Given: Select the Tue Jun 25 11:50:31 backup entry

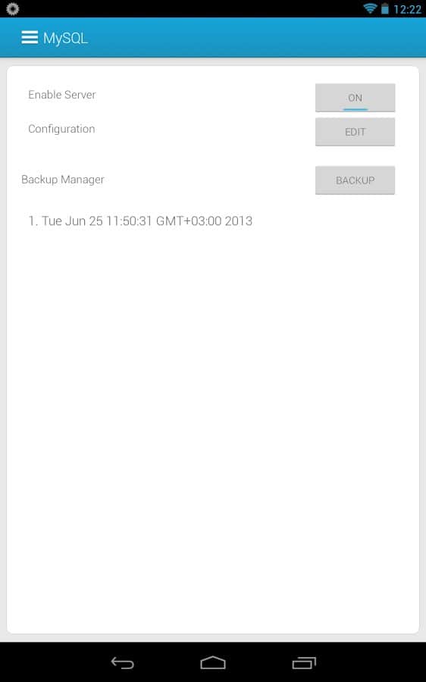Looking at the screenshot, I should click(x=140, y=221).
